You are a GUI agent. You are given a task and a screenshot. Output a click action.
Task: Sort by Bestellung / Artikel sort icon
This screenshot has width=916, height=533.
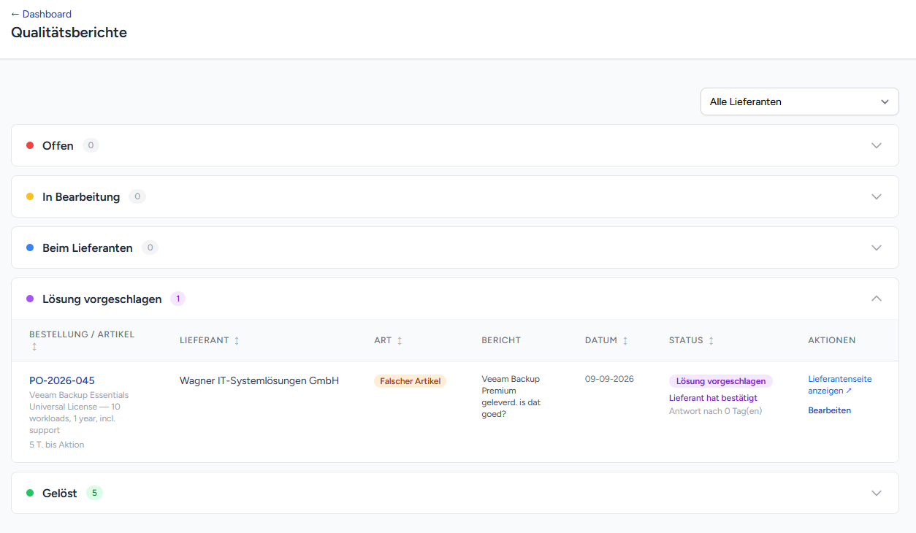34,346
